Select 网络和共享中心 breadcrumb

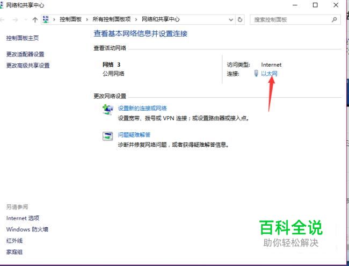(x=161, y=19)
